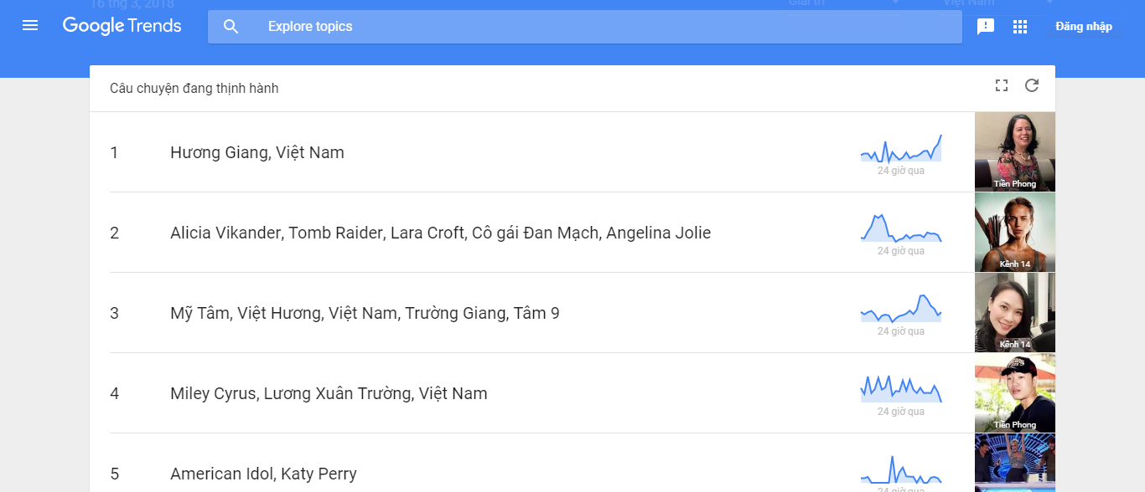Click the Tiền Phong thumbnail for story 1
Viewport: 1145px width, 492px height.
click(x=1014, y=151)
